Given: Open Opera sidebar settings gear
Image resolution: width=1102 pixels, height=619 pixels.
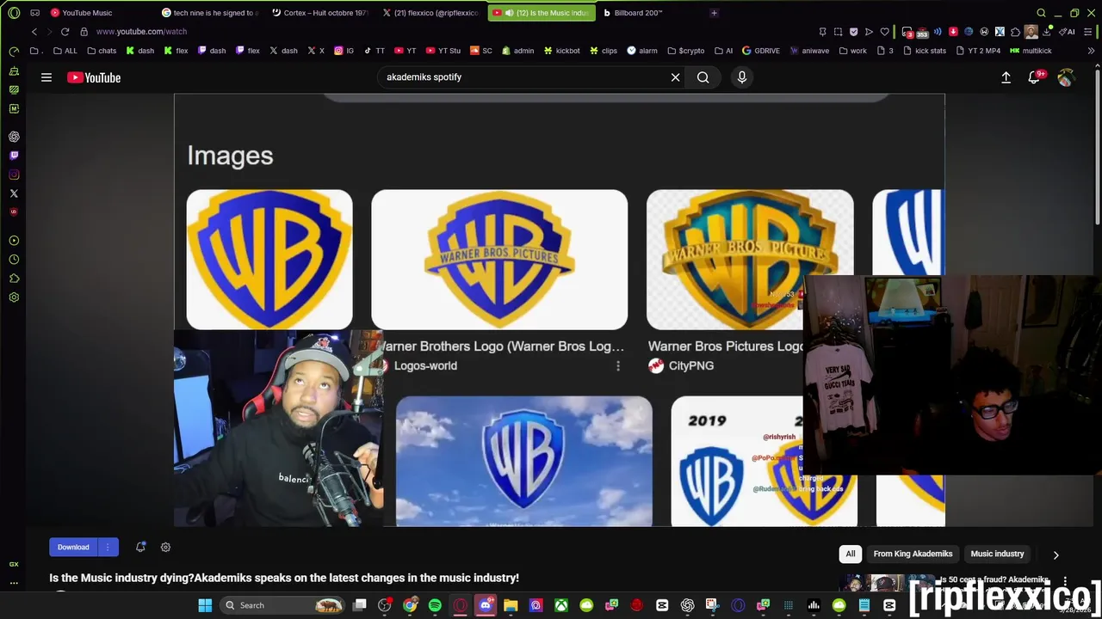Looking at the screenshot, I should (x=14, y=297).
